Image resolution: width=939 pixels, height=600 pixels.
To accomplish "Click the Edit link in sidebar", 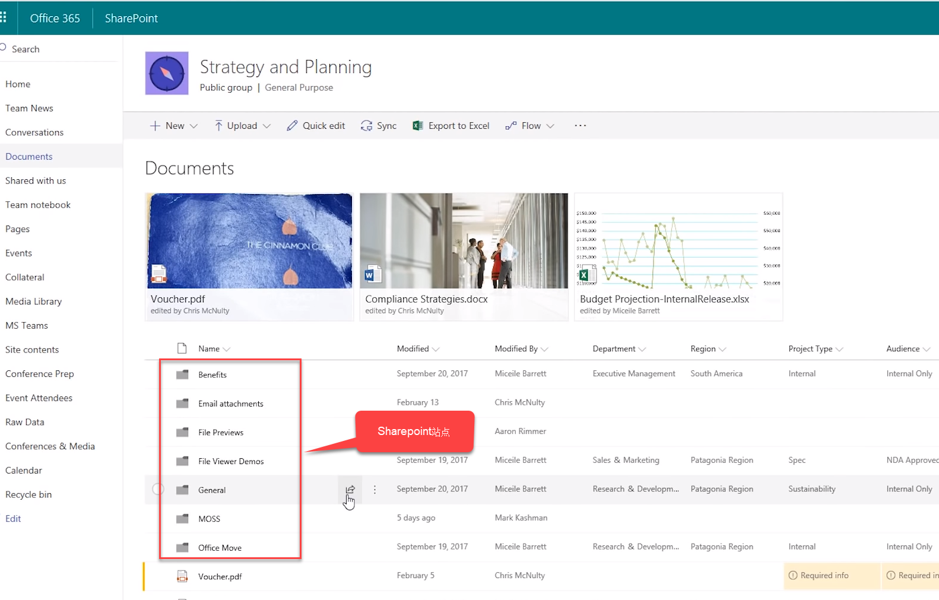I will 13,519.
